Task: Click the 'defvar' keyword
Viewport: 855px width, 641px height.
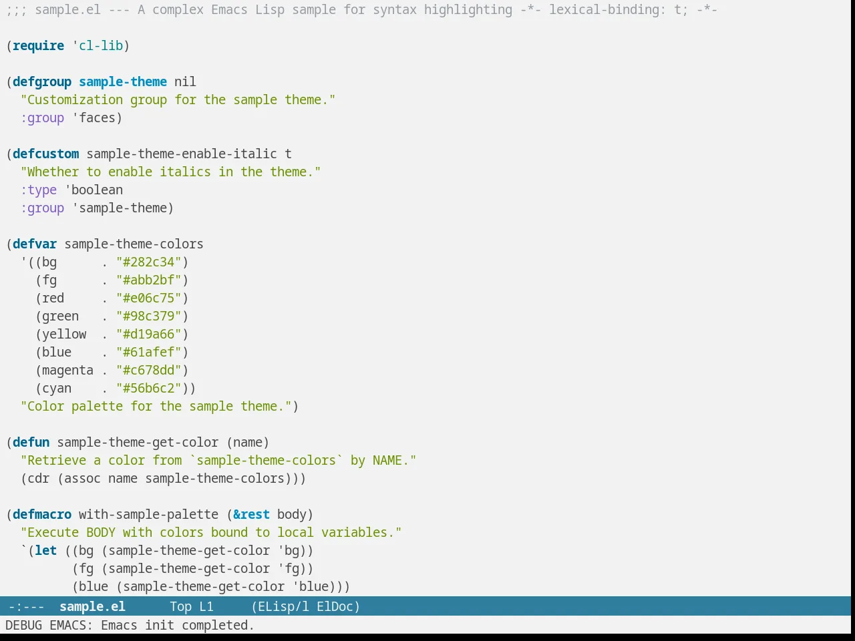Action: pyautogui.click(x=35, y=244)
